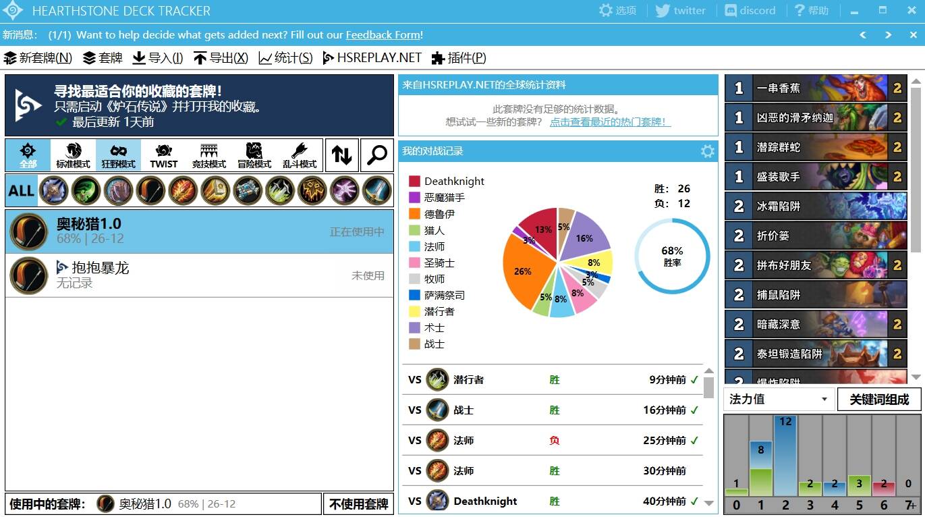Show next news message arrow
This screenshot has height=517, width=925.
(889, 35)
